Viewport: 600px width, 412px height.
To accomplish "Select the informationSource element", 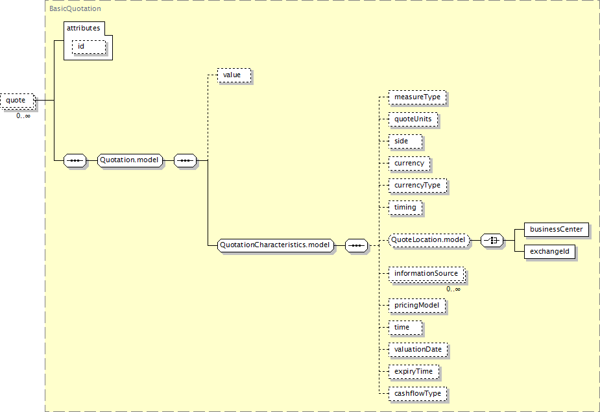I will point(426,274).
